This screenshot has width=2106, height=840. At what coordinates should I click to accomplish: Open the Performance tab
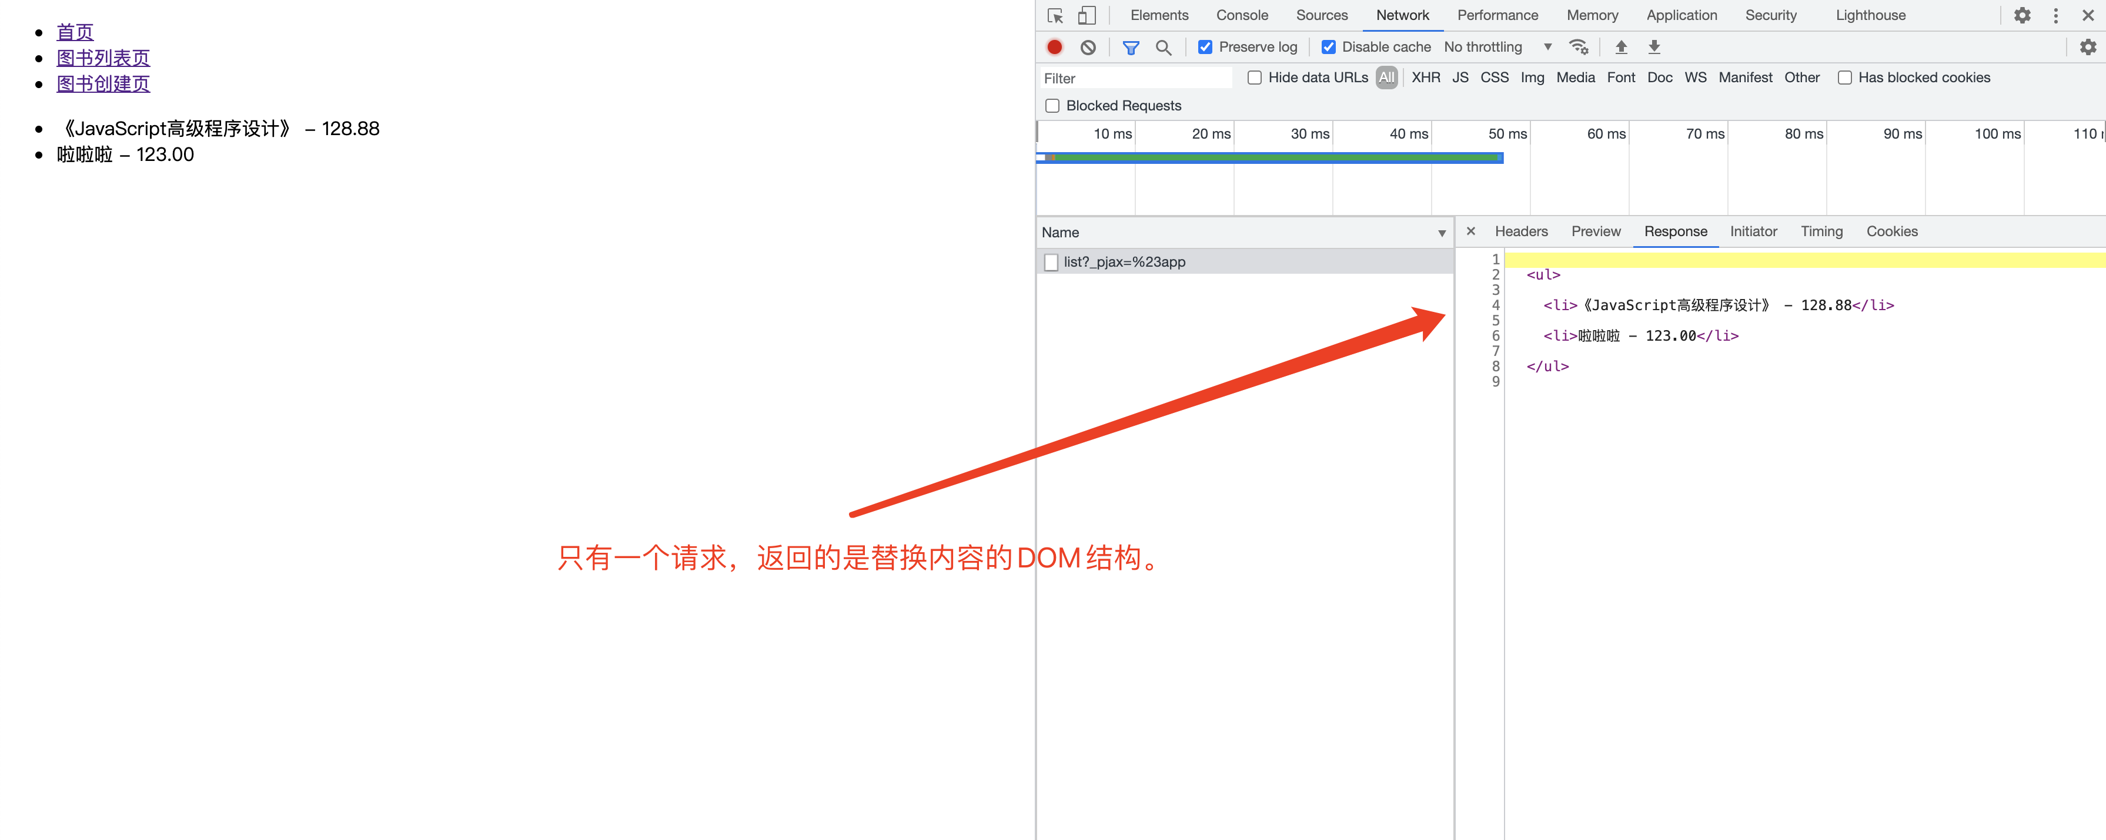1497,15
